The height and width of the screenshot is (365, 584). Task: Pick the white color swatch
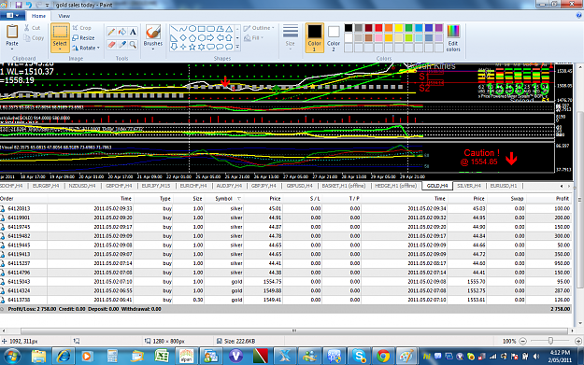coord(349,37)
